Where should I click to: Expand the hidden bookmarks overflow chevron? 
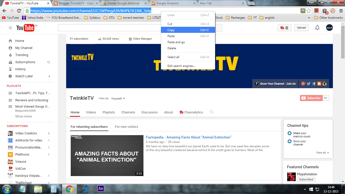click(x=309, y=18)
